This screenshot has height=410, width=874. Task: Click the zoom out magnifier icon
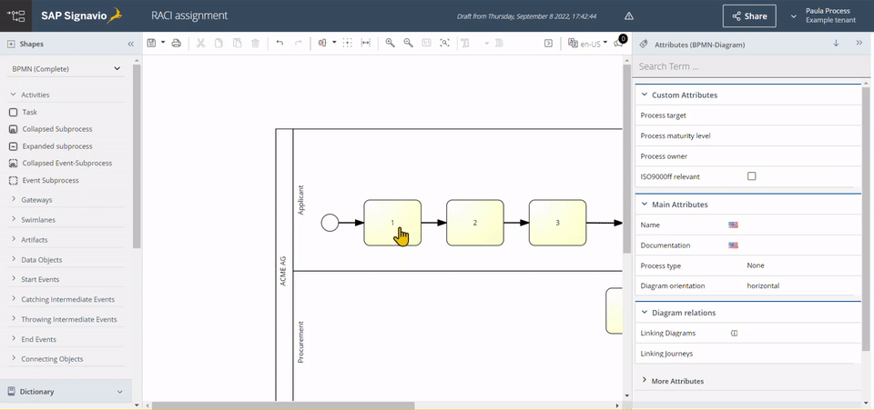408,43
